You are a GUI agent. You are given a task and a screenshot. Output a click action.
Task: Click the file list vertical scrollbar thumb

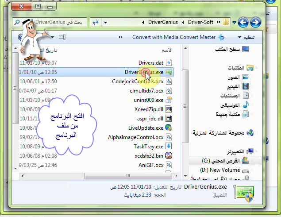15,88
